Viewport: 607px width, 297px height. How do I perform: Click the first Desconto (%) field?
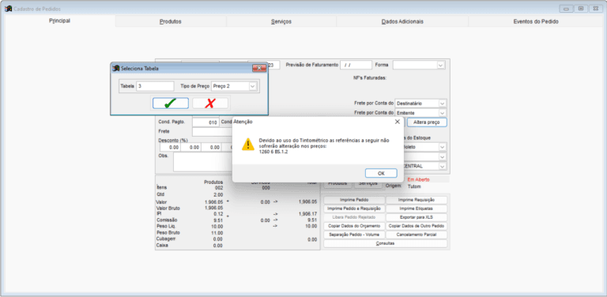[170, 148]
